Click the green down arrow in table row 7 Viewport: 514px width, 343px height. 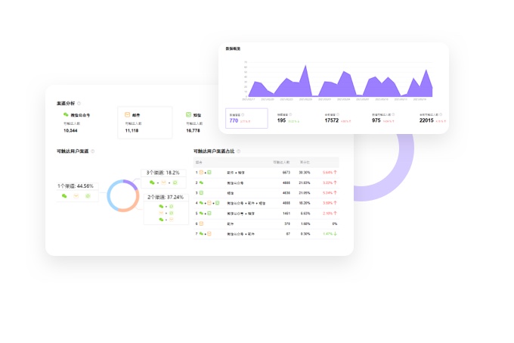[x=335, y=234]
